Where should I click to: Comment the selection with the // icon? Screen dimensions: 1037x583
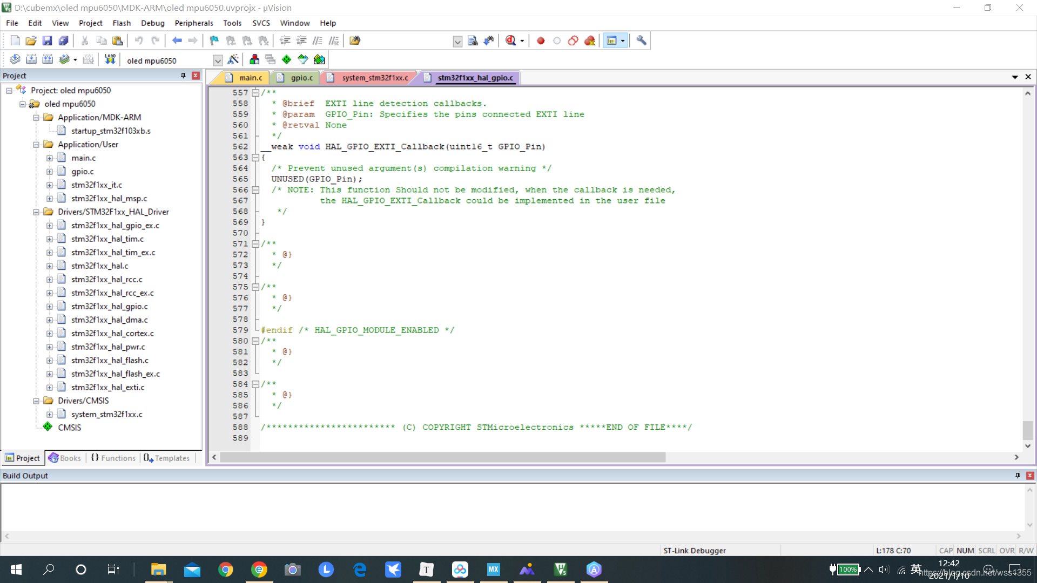tap(318, 40)
